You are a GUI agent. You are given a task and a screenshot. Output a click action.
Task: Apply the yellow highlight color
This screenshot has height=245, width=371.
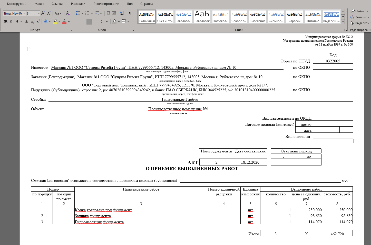click(x=55, y=21)
